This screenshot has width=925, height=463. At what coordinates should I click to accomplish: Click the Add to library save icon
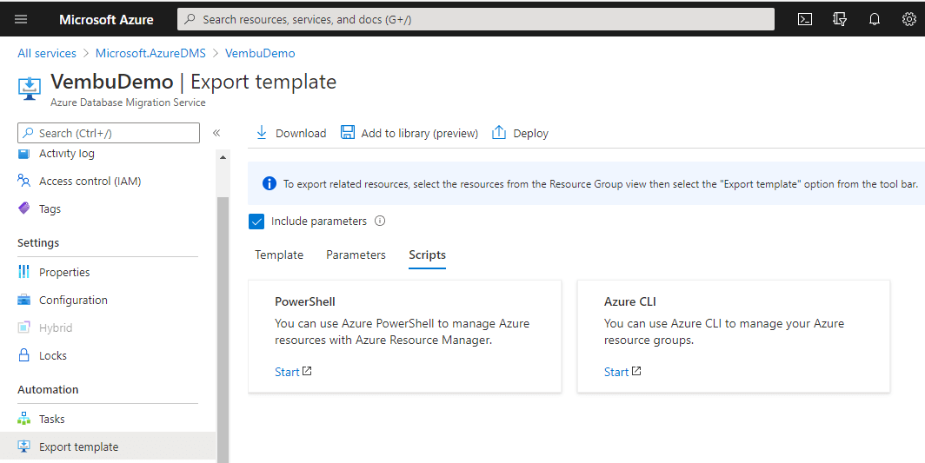tap(348, 132)
